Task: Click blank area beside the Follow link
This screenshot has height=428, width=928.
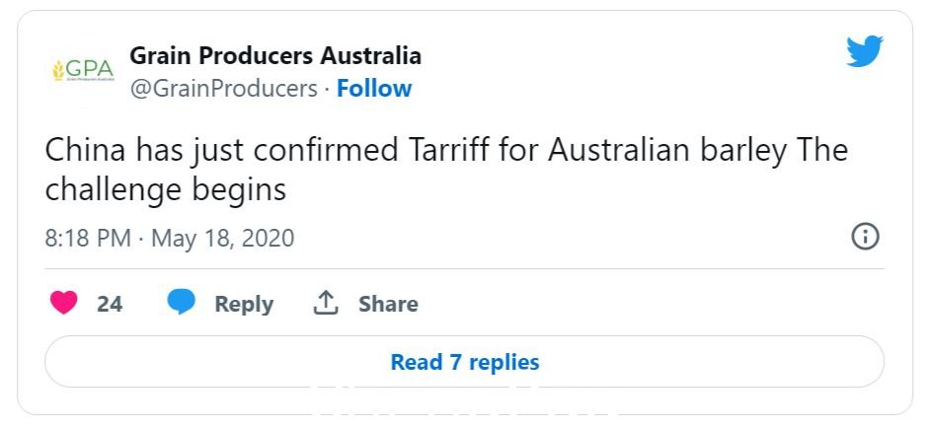Action: coord(627,89)
